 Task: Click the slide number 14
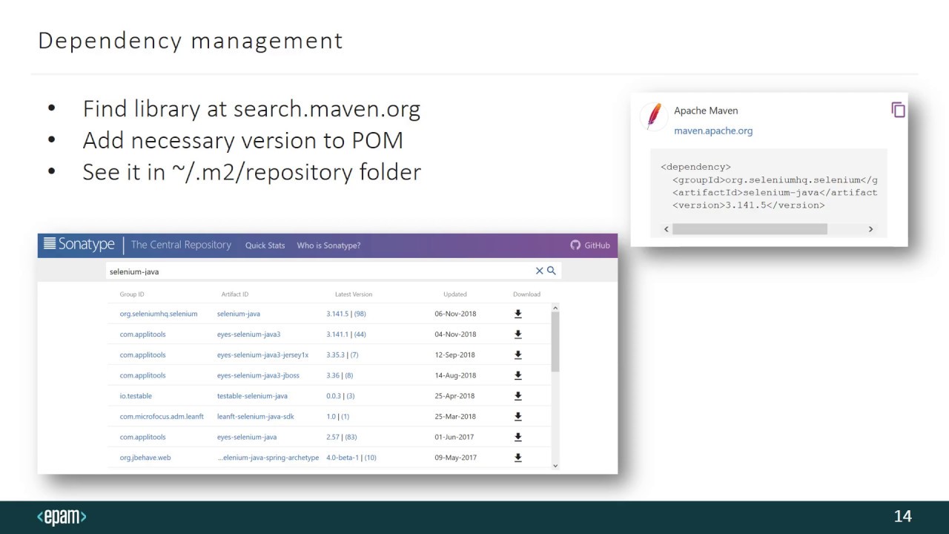tap(902, 517)
